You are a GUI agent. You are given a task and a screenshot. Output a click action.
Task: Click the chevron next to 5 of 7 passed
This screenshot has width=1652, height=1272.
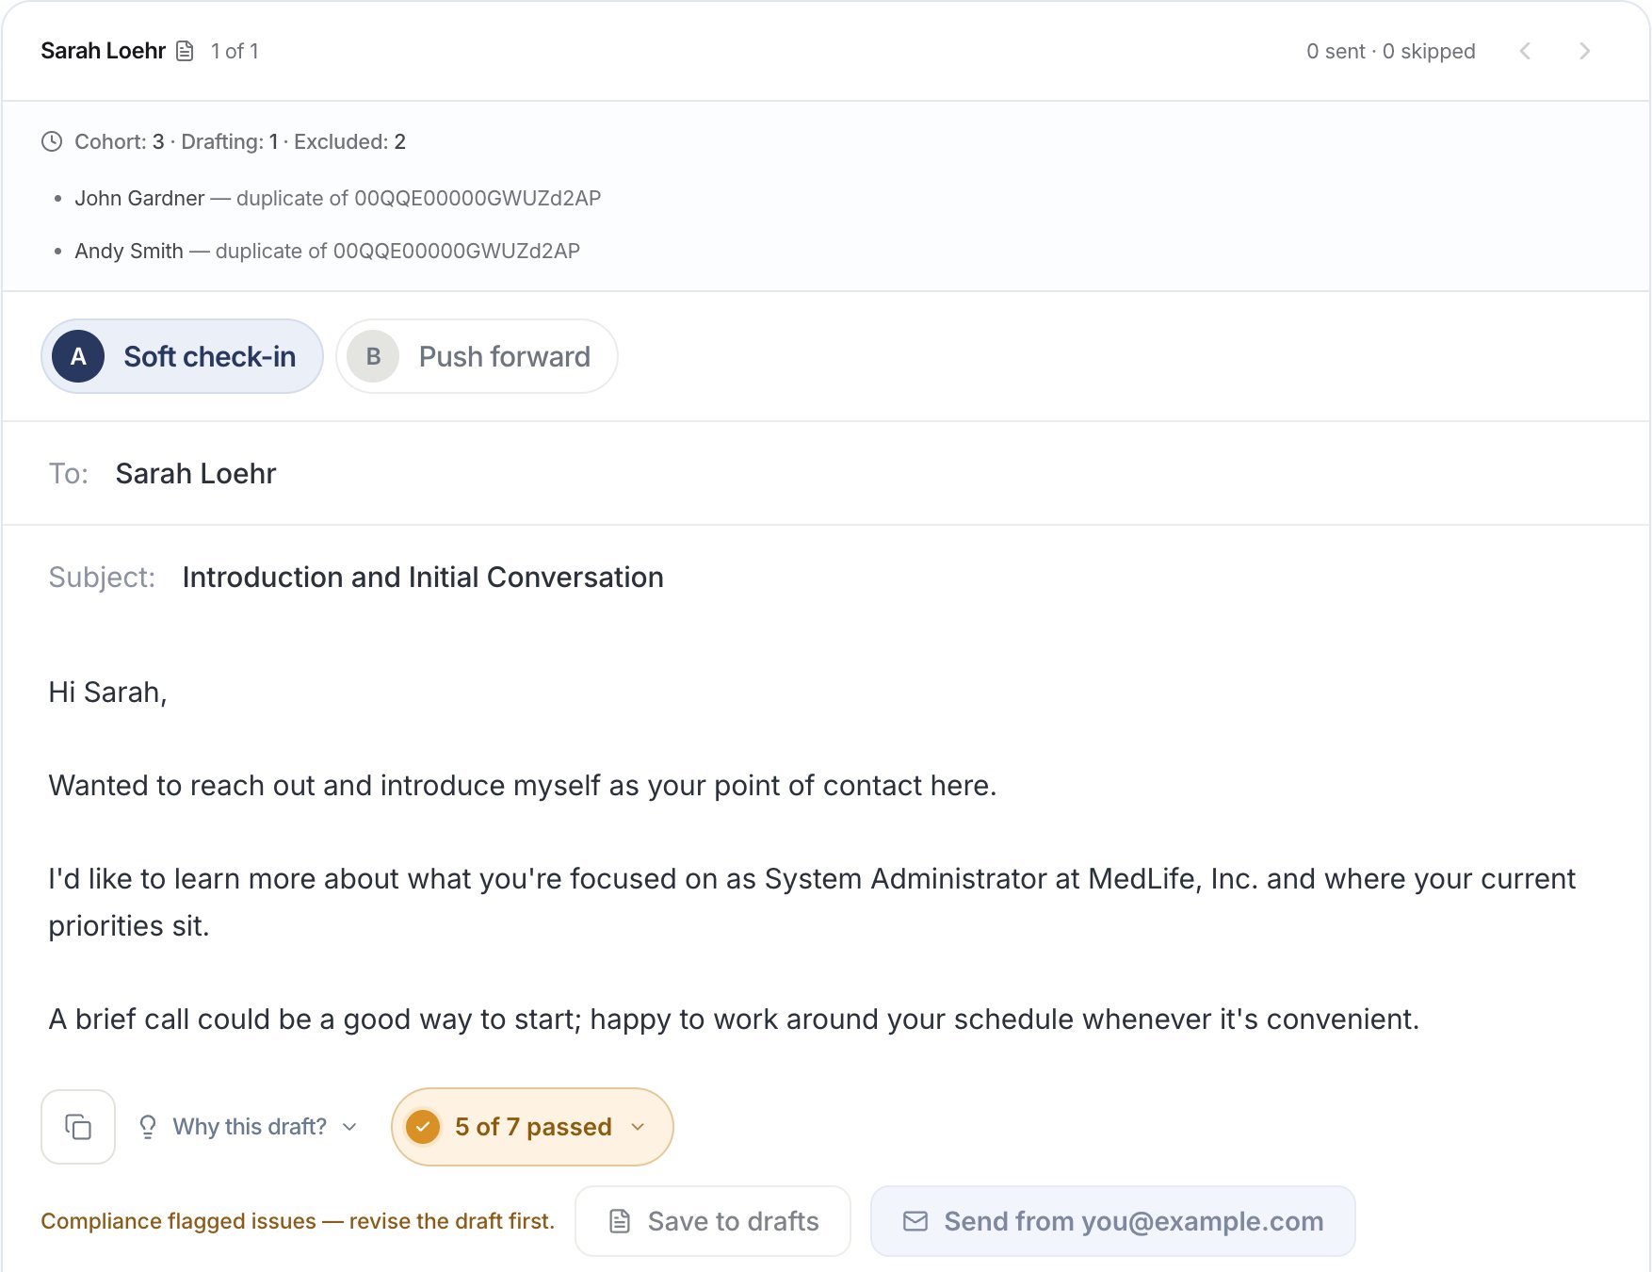638,1127
